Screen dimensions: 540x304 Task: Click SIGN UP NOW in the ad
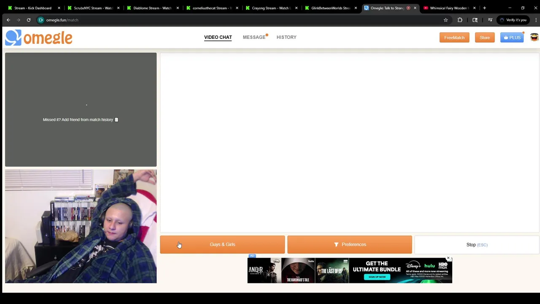(x=377, y=277)
